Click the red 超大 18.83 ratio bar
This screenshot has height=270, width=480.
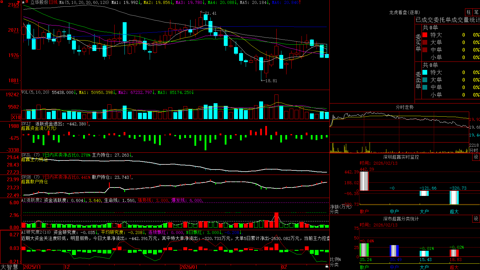[x=454, y=253]
